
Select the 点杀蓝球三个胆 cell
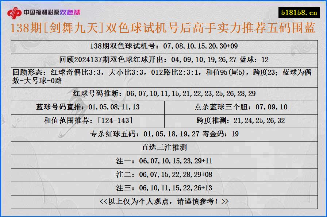242,108
